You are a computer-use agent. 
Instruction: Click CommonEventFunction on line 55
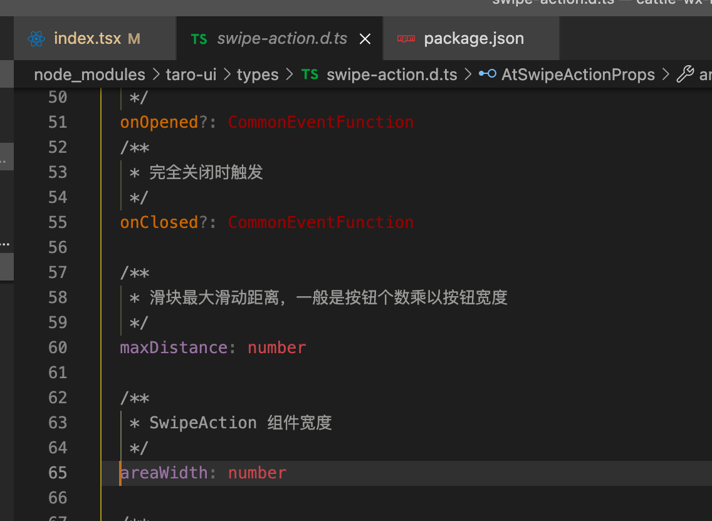320,222
